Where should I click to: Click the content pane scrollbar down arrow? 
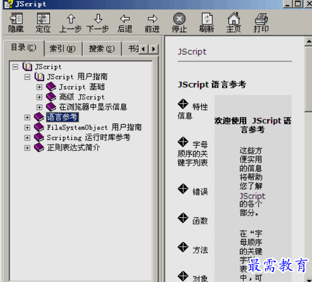tap(309, 279)
